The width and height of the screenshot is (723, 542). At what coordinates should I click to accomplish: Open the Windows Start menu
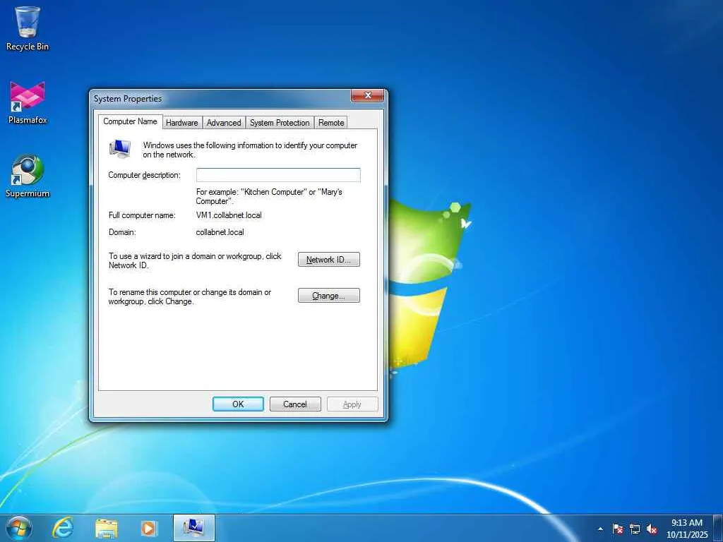19,528
